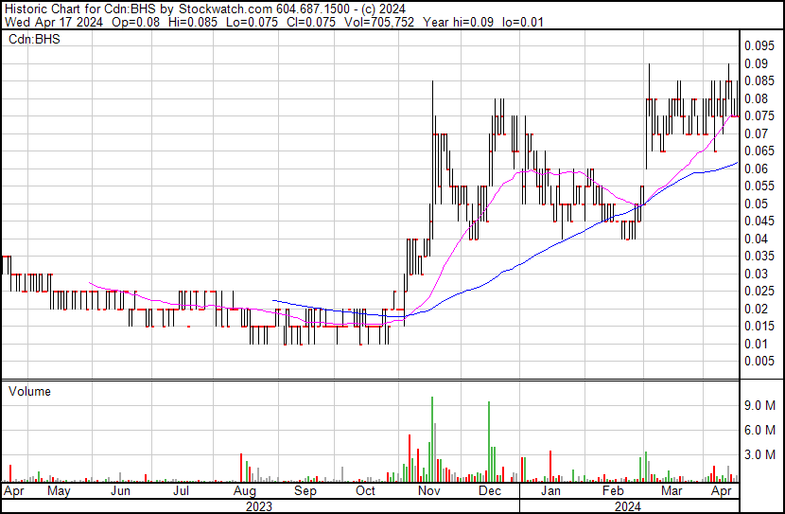The height and width of the screenshot is (514, 785).
Task: Click the '2024' year label below the months
Action: (627, 506)
